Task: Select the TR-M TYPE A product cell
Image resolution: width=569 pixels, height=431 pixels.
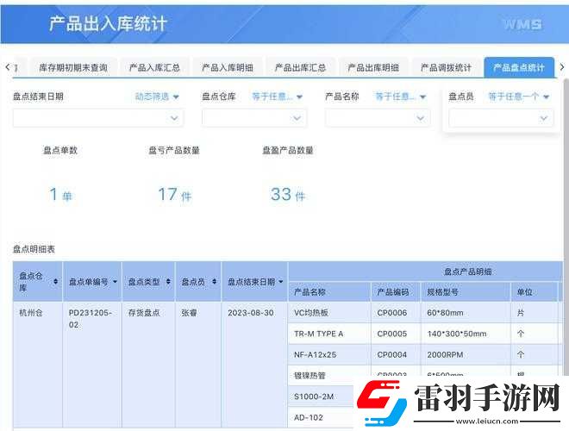Action: (329, 334)
